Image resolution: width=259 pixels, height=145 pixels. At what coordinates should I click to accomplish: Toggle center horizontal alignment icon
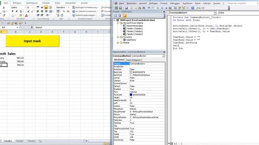click(x=42, y=11)
